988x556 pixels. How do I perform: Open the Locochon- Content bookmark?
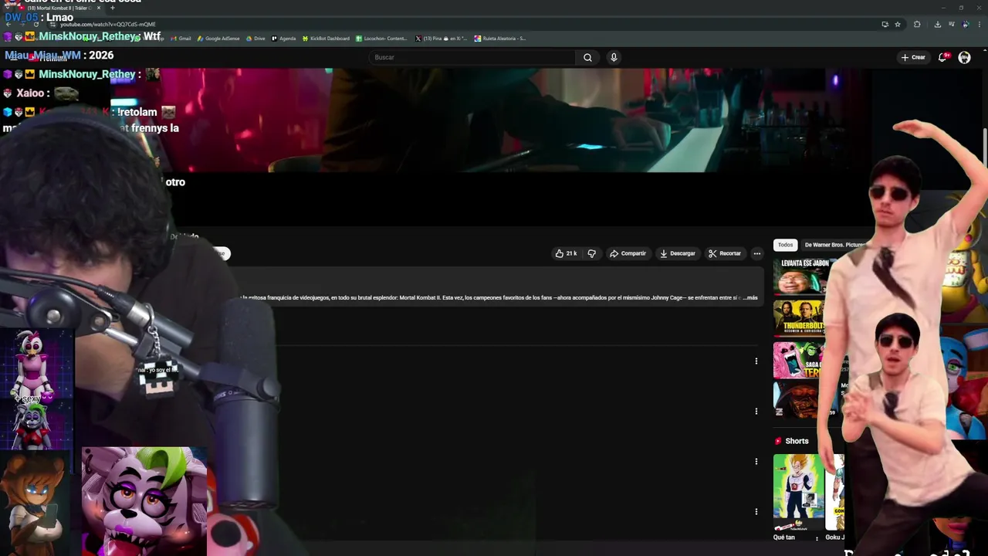(382, 39)
